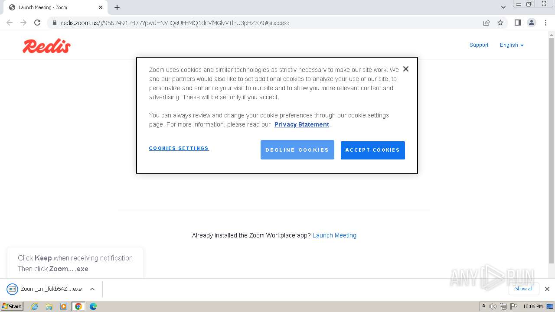This screenshot has height=312, width=555.
Task: Expand the English language dropdown
Action: [512, 45]
